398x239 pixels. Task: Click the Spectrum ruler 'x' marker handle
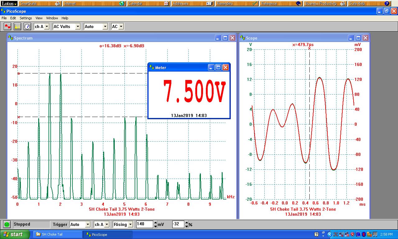pos(19,117)
